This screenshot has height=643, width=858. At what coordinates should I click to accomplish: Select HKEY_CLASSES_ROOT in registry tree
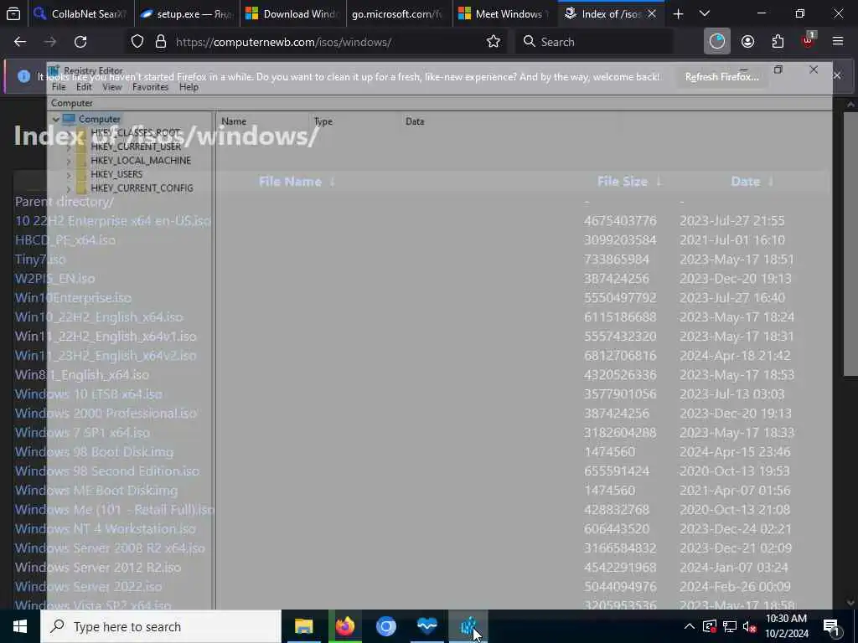135,132
